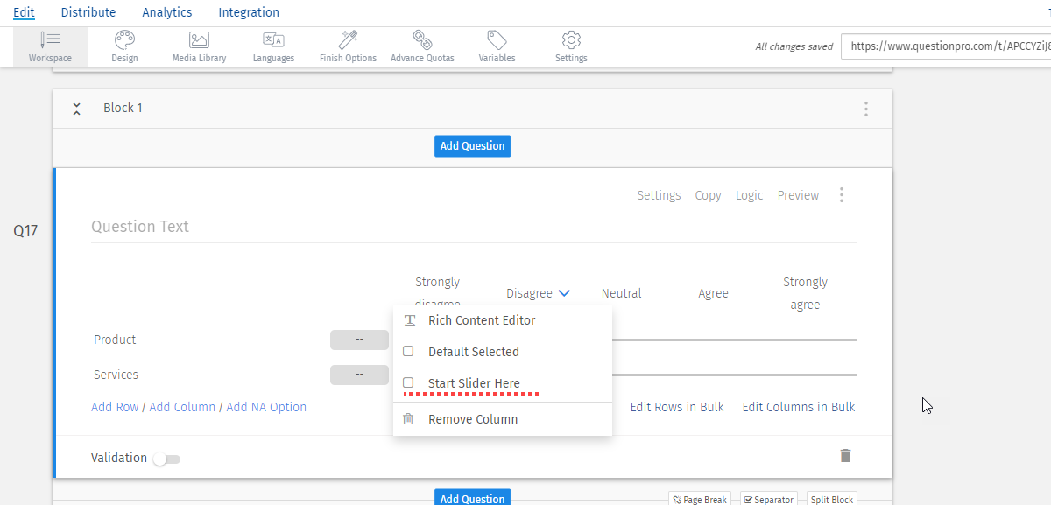The image size is (1051, 505).
Task: Open Finish Options wand icon
Action: coord(348,40)
